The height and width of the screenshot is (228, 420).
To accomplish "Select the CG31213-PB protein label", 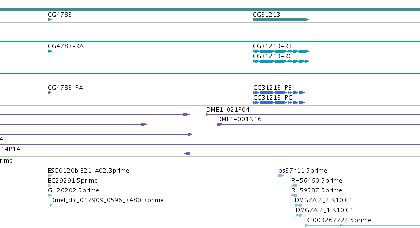I will [272, 88].
